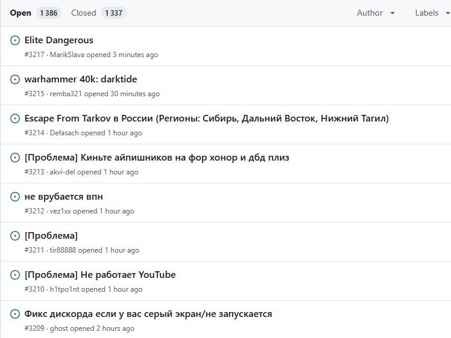Click username remba321 under the darktide issue
This screenshot has height=338, width=451.
[x=66, y=94]
